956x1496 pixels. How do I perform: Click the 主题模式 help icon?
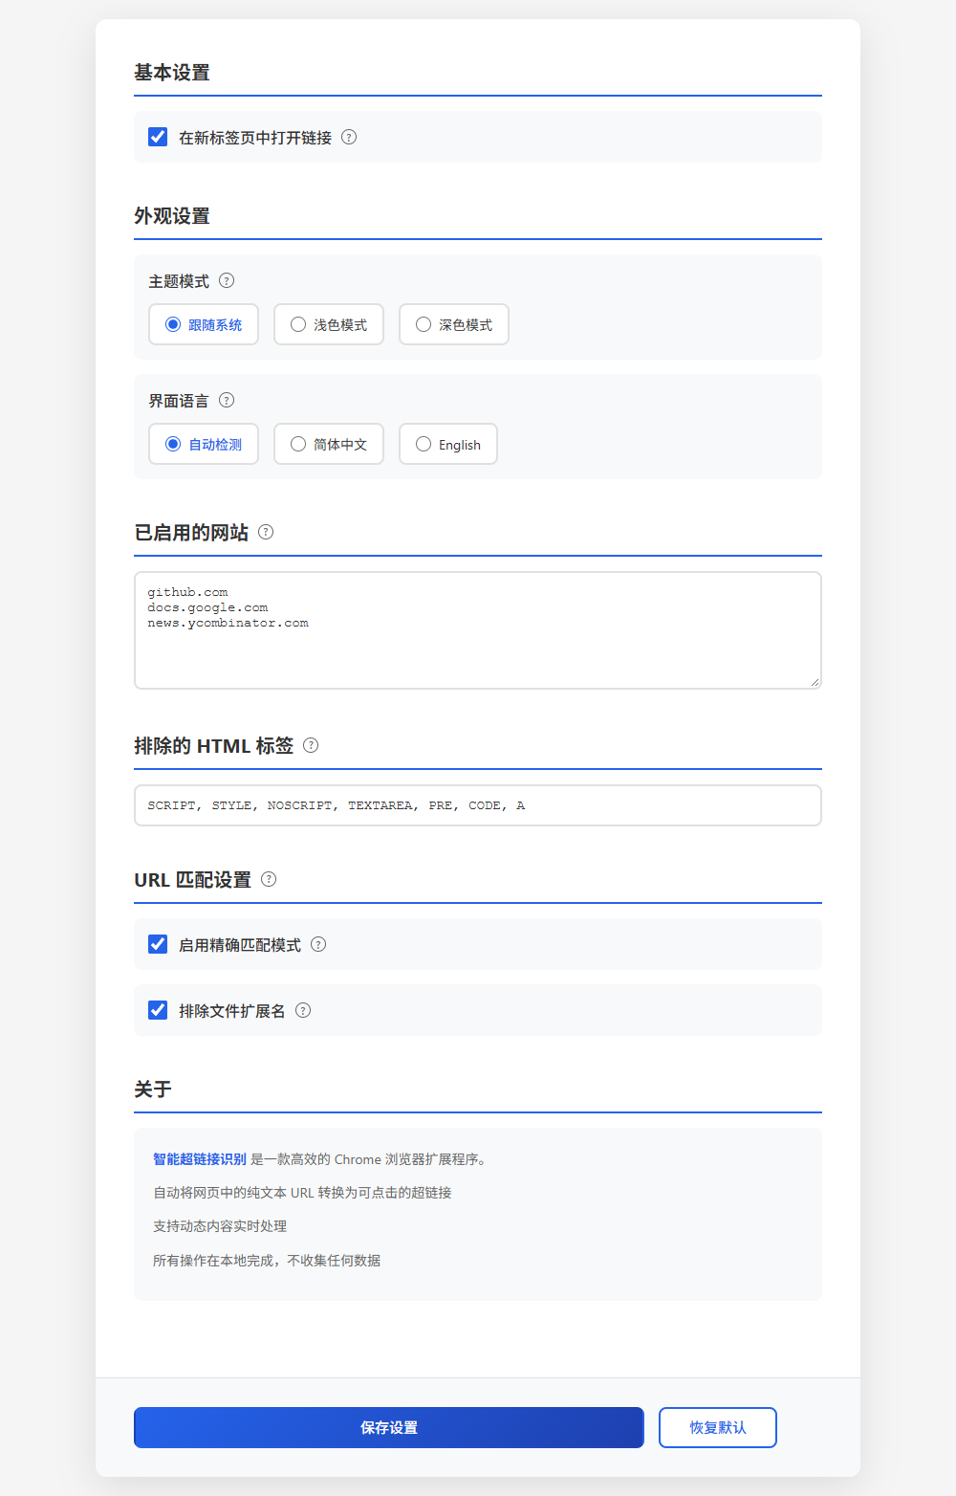227,280
